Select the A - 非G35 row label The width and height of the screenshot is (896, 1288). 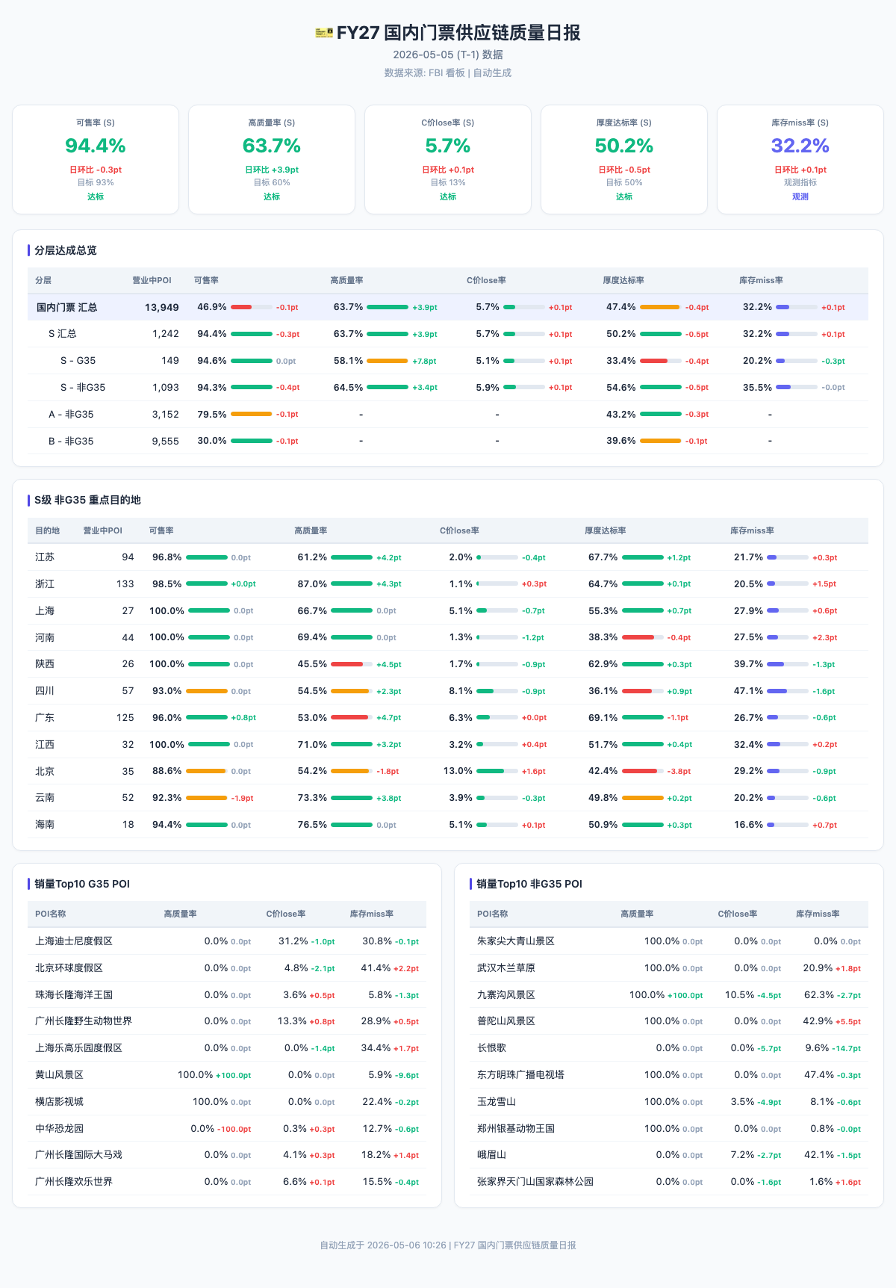(x=71, y=415)
